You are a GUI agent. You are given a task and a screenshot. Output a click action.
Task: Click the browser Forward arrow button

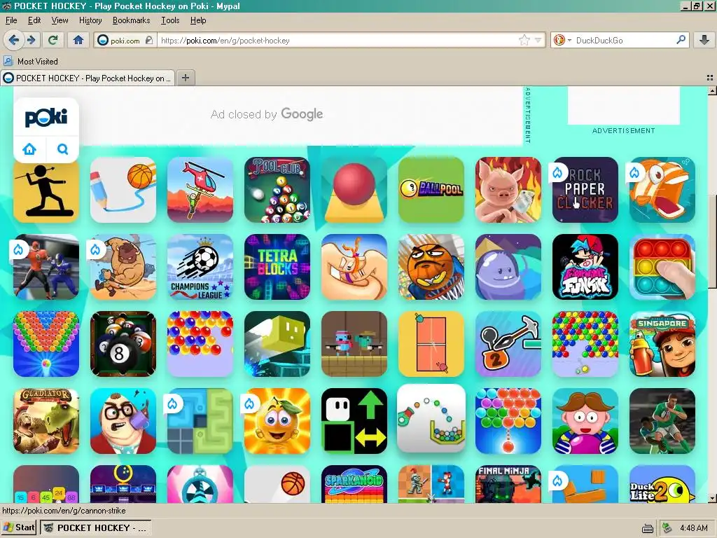pyautogui.click(x=31, y=40)
